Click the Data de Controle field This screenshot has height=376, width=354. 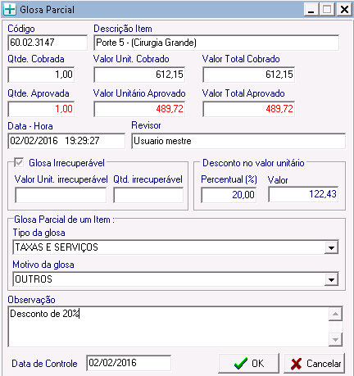[x=129, y=363]
